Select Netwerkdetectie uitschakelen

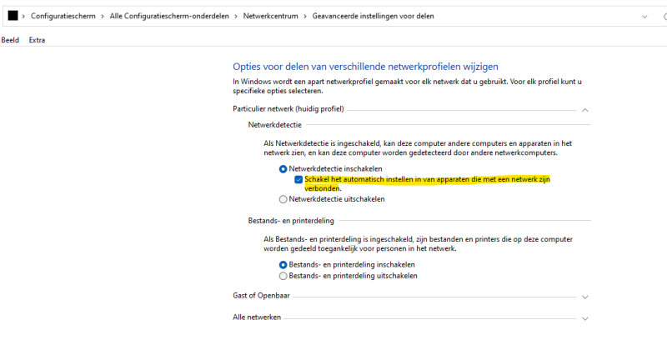pyautogui.click(x=283, y=199)
